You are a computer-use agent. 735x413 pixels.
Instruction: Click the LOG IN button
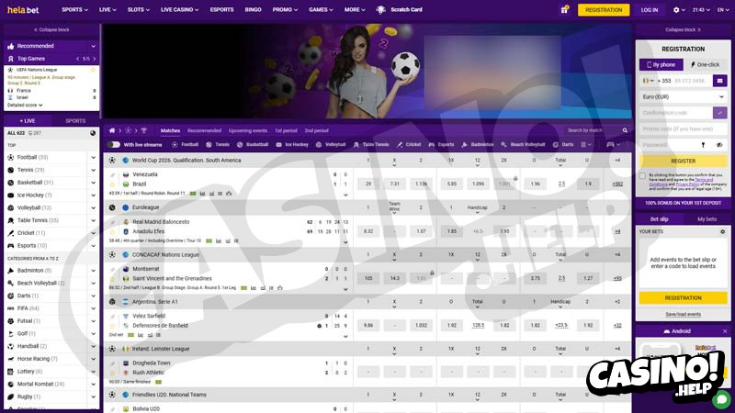(650, 10)
